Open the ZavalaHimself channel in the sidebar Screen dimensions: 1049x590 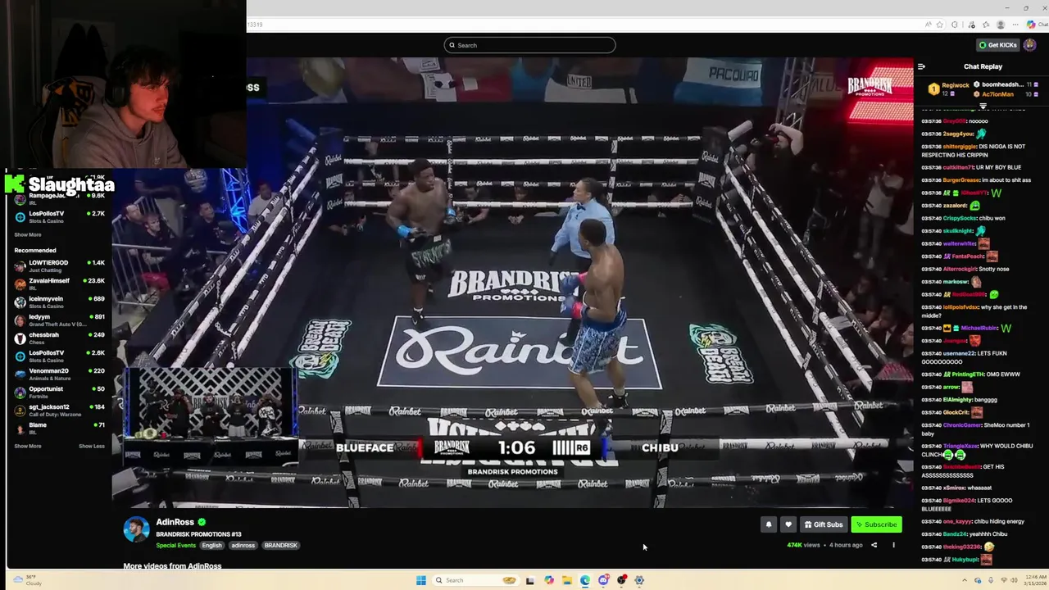tap(60, 284)
